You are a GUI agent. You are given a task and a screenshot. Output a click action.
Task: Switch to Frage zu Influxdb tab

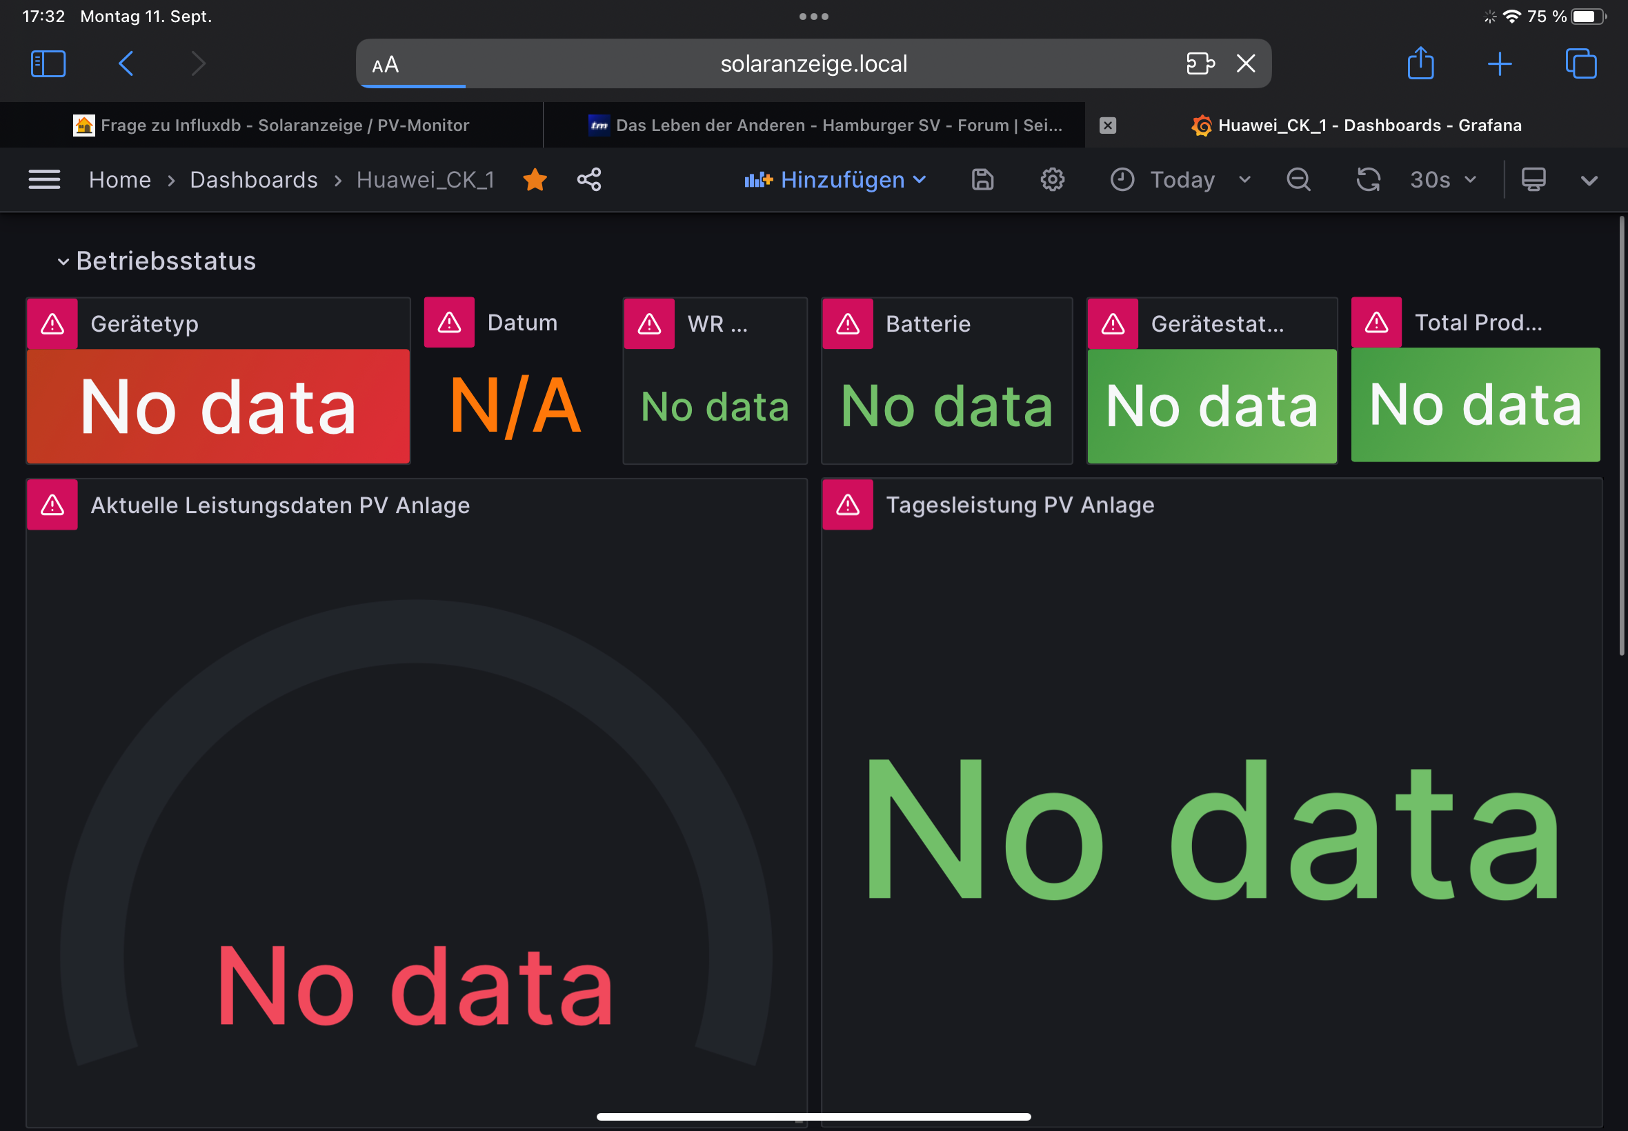coord(284,126)
